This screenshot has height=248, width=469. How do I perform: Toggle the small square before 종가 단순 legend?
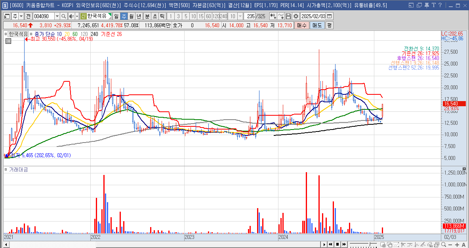point(31,34)
